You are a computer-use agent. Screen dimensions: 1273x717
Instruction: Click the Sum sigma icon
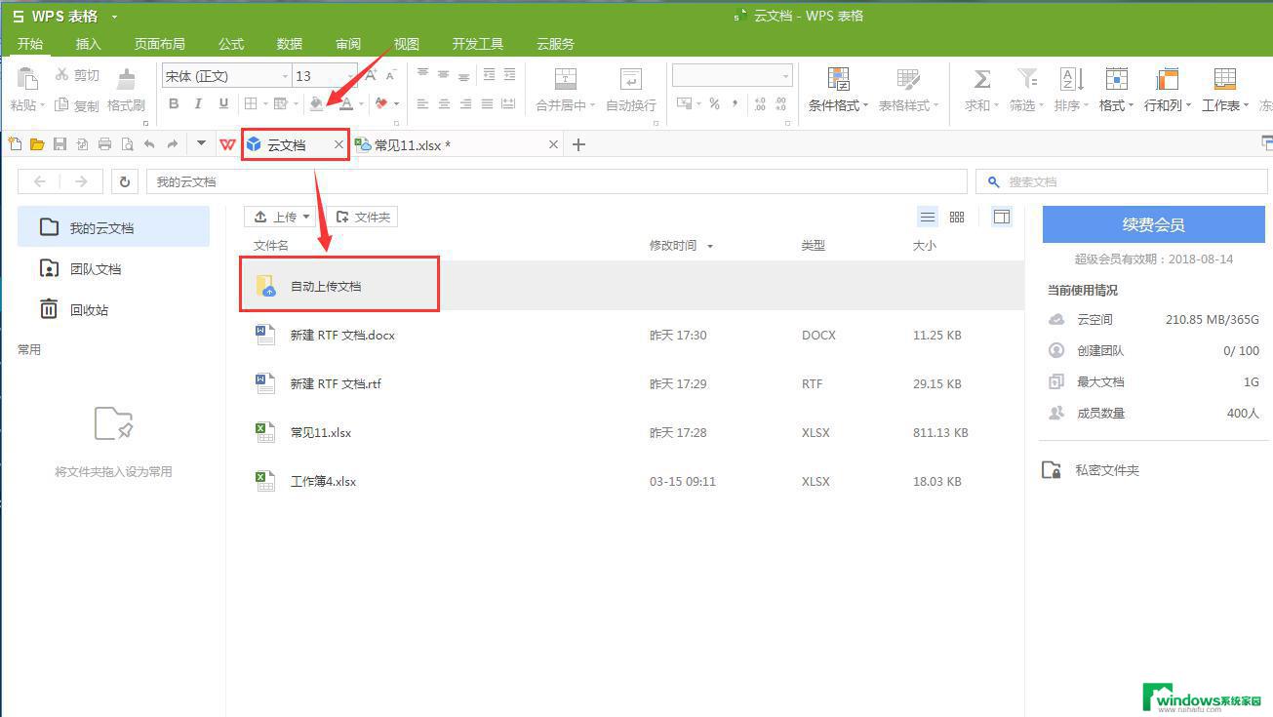pos(982,79)
